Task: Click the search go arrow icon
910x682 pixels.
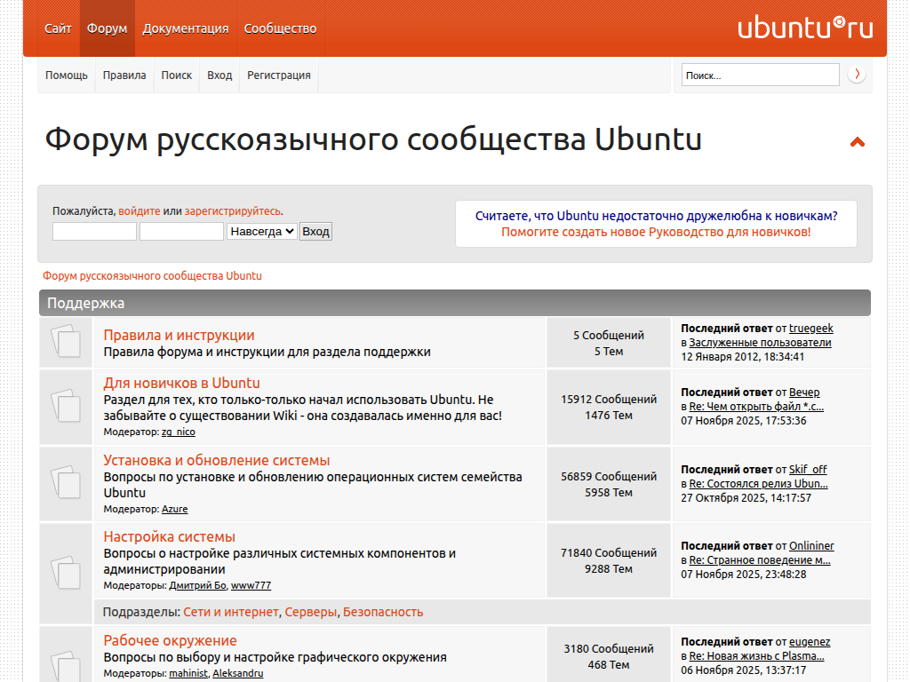Action: pos(857,75)
